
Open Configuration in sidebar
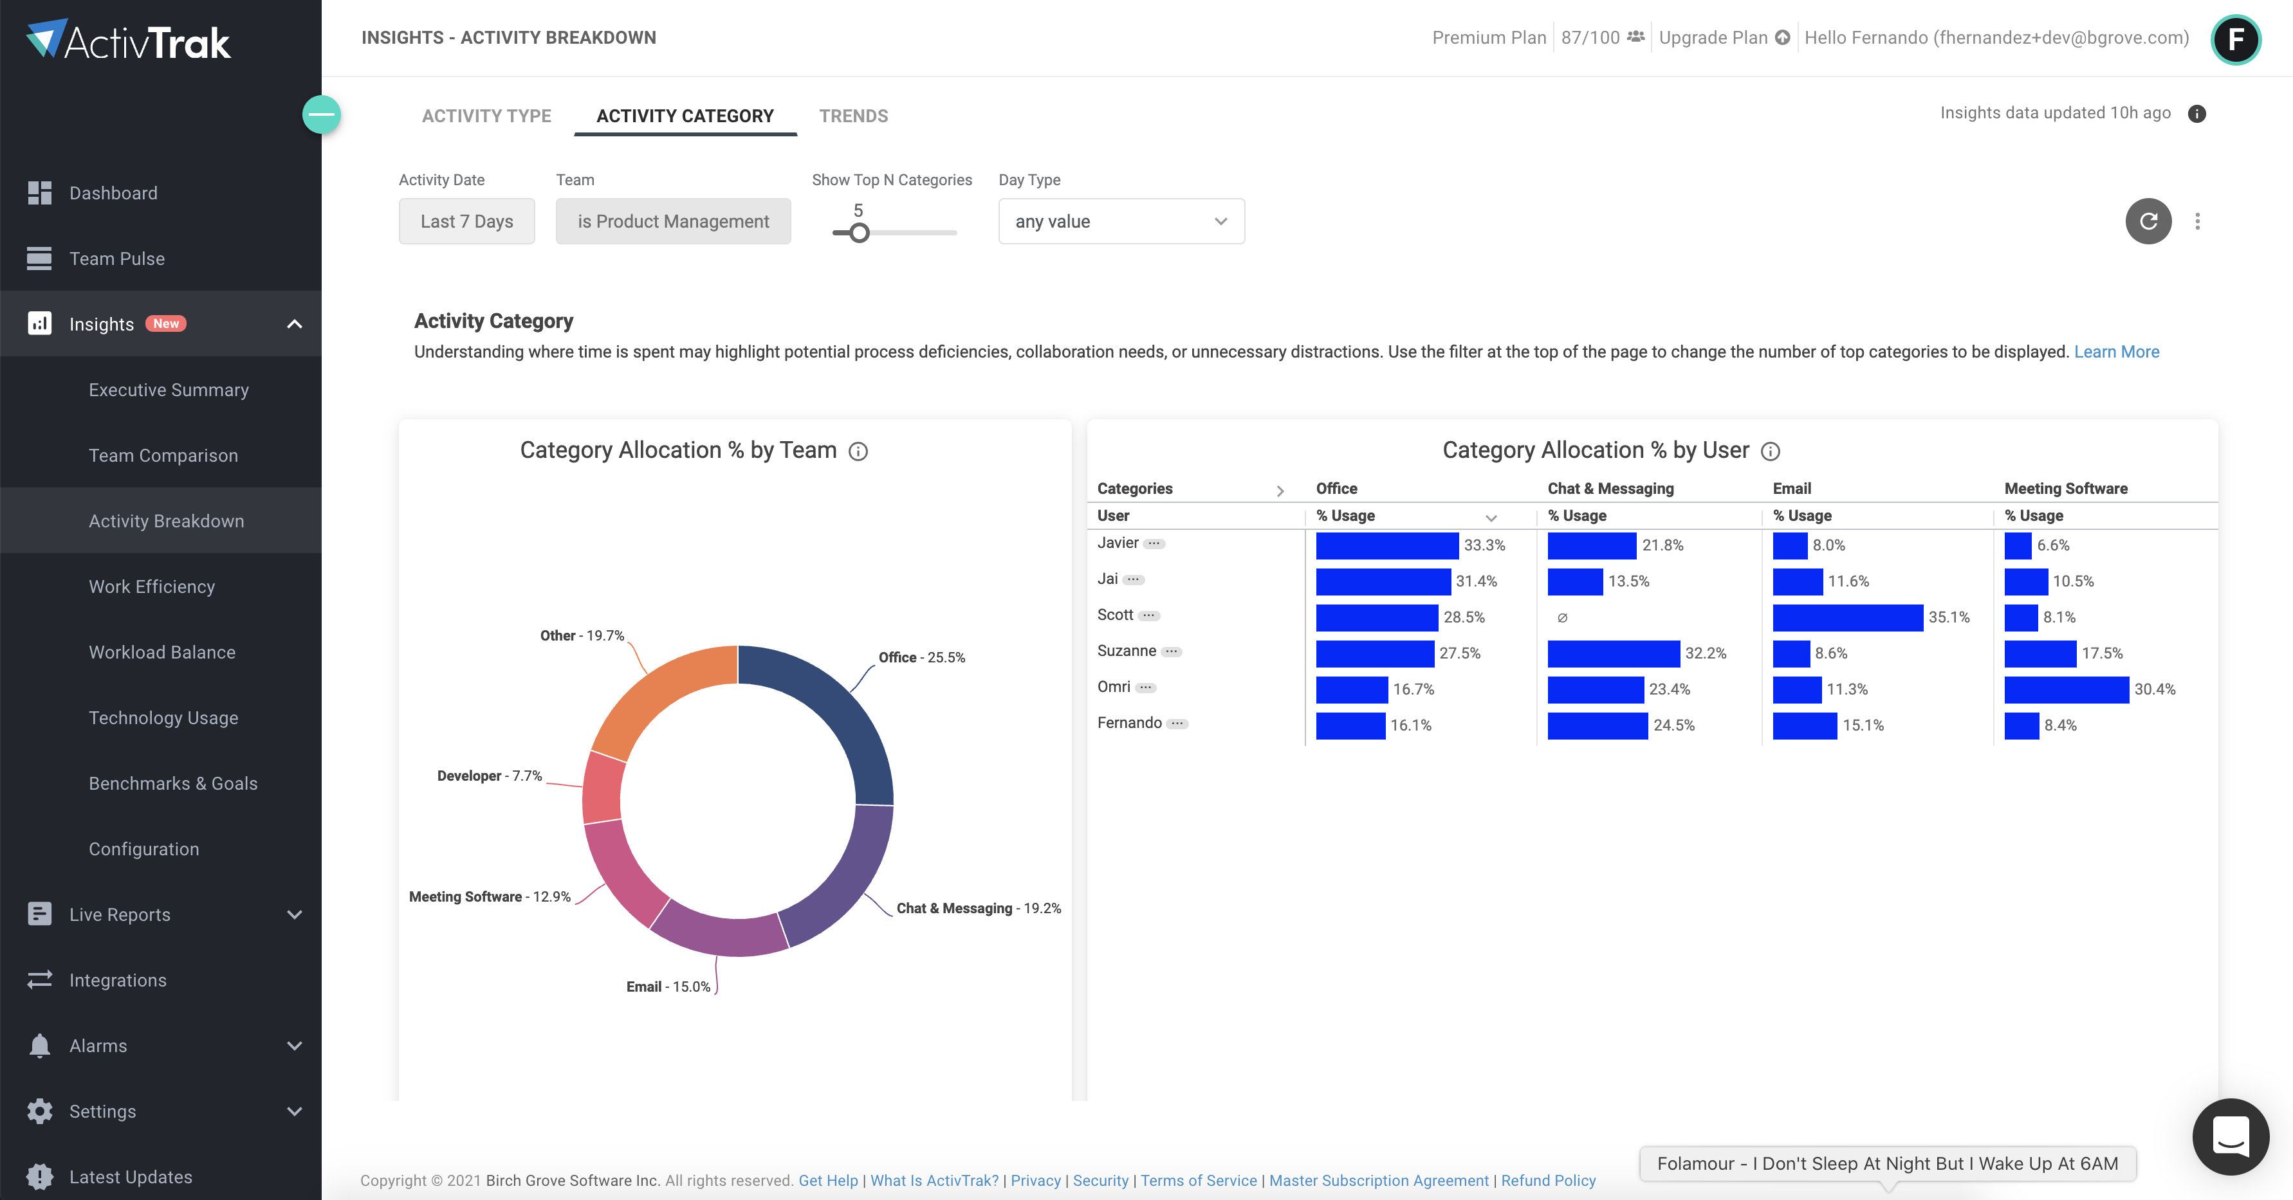[143, 849]
